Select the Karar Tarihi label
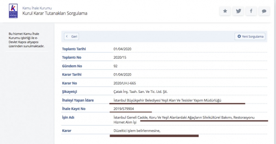Image resolution: width=276 pixels, height=144 pixels. click(72, 74)
